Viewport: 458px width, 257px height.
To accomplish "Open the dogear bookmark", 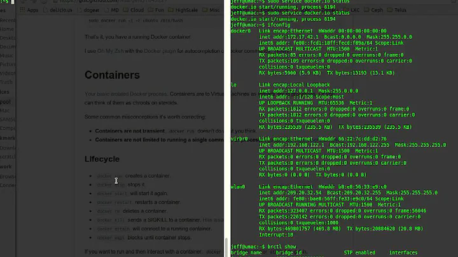I will coord(88,10).
